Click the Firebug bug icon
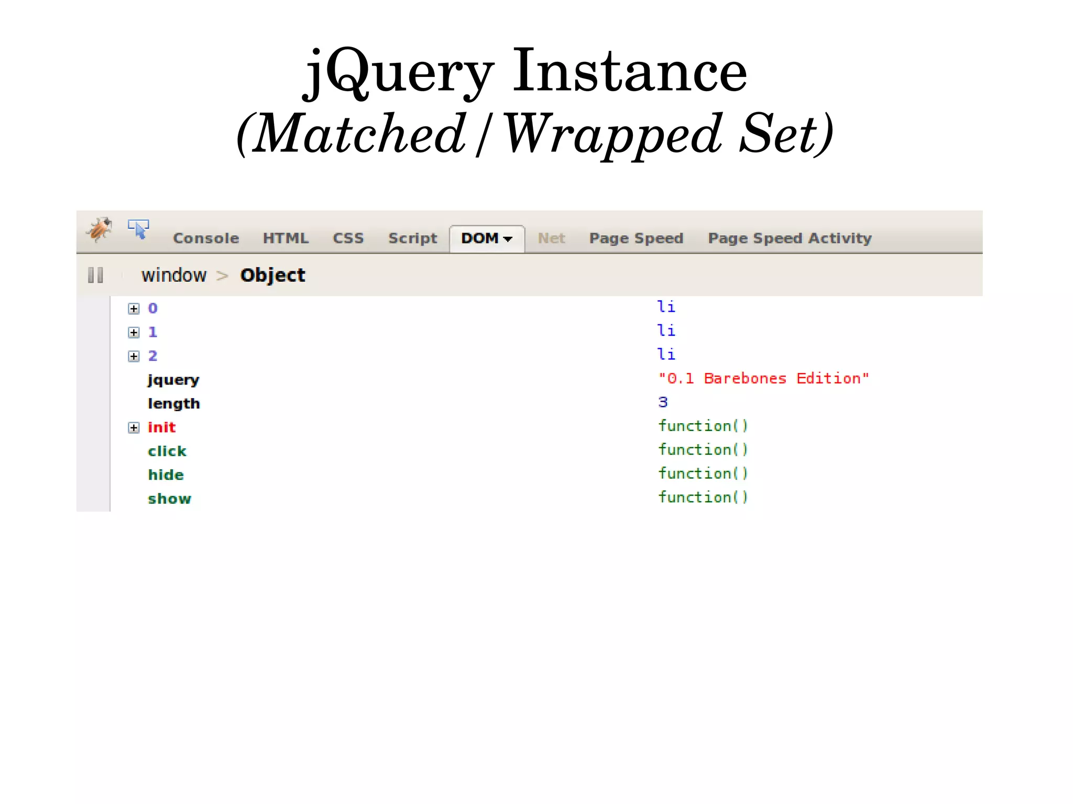The width and height of the screenshot is (1073, 804). [100, 229]
